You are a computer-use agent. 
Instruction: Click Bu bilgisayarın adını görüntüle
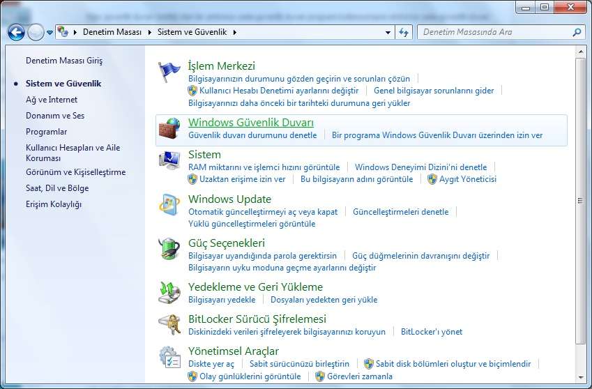357,179
